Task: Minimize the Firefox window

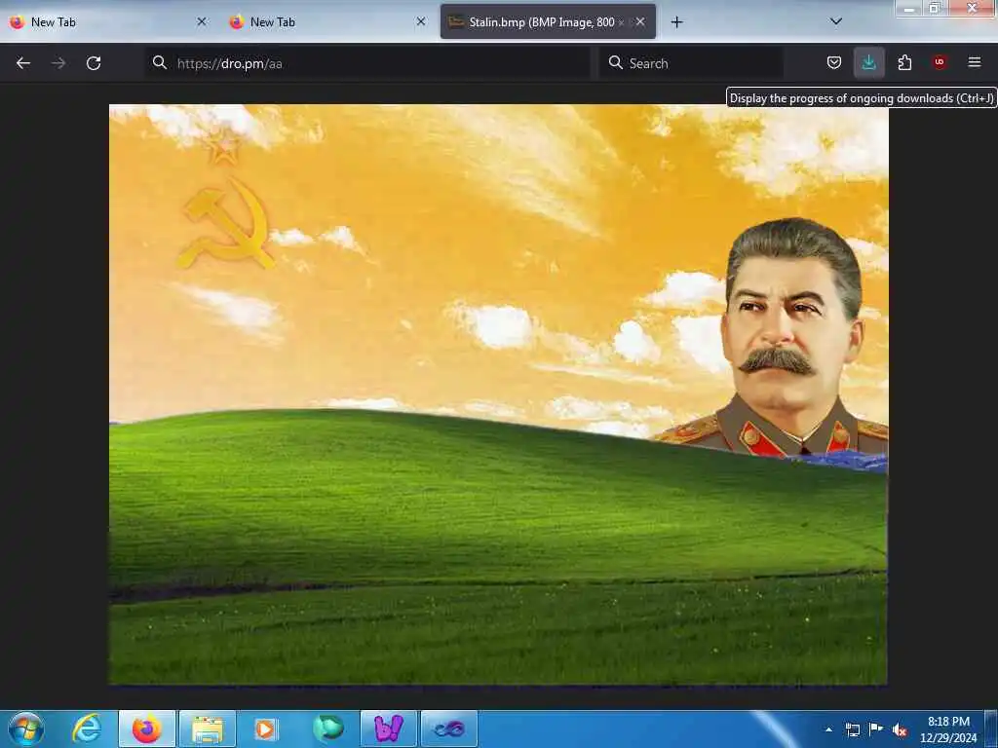Action: [x=909, y=8]
